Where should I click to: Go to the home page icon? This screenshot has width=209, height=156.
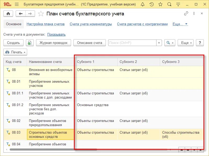tap(8, 14)
